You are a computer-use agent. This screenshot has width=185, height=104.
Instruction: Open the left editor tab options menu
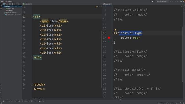[x=101, y=4]
